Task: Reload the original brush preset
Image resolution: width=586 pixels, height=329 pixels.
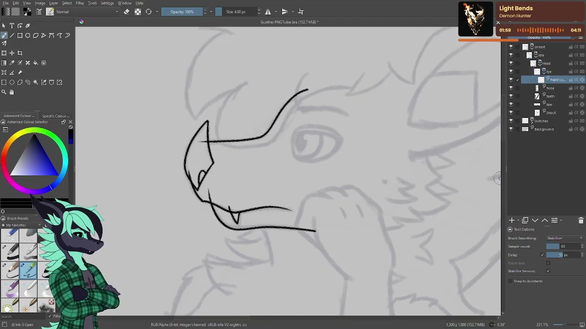Action: [x=148, y=11]
